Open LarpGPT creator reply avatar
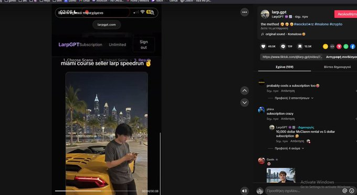This screenshot has width=357, height=195. pos(271,127)
